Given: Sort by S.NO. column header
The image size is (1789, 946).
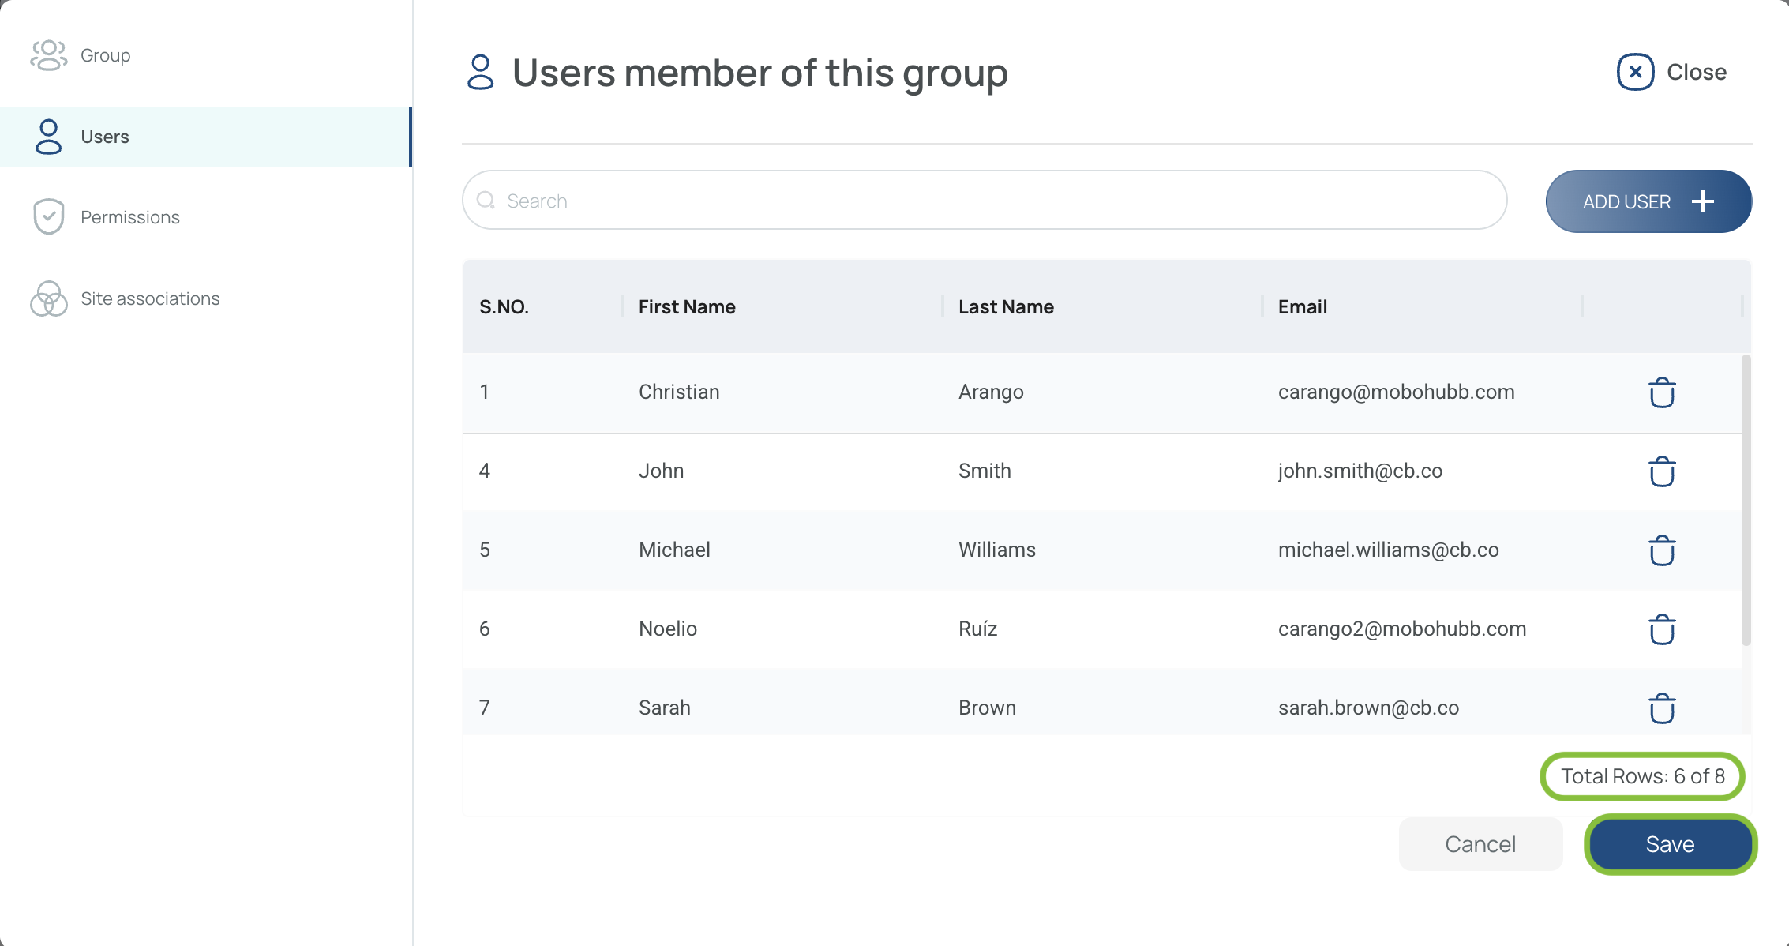Looking at the screenshot, I should (504, 306).
